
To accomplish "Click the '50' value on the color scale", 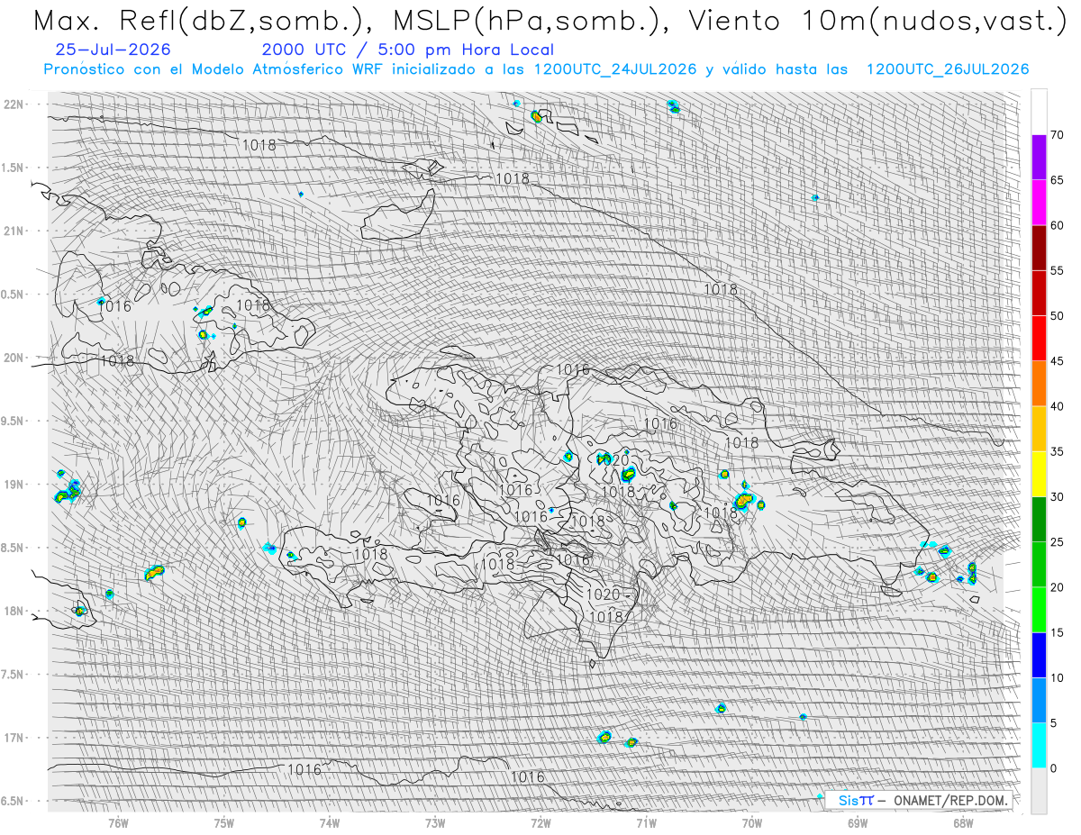I will tap(1058, 316).
